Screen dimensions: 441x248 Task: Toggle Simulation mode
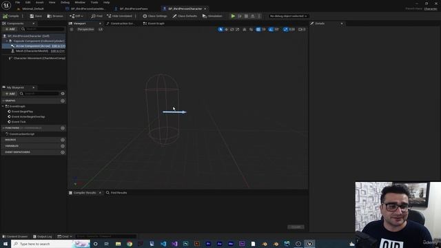(x=212, y=16)
